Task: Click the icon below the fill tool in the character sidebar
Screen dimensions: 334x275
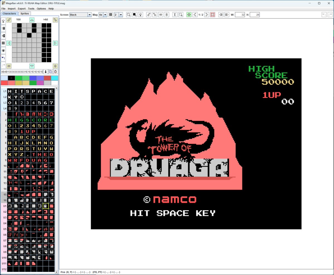Action: 3,28
